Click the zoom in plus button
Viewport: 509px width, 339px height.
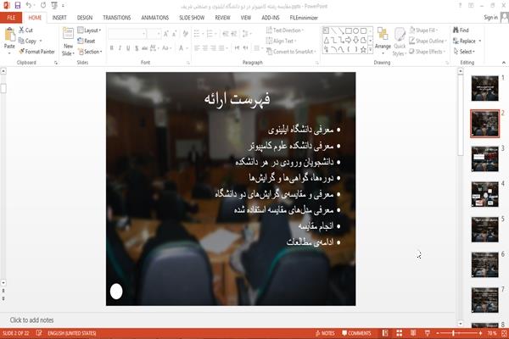click(480, 333)
